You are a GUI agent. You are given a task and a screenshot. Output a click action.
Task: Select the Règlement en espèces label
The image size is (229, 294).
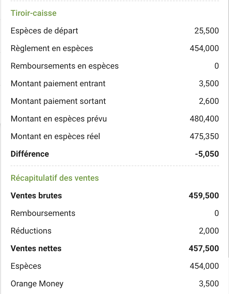coord(52,48)
